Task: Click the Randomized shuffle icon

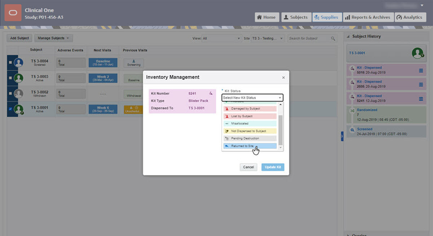Action: [x=352, y=110]
